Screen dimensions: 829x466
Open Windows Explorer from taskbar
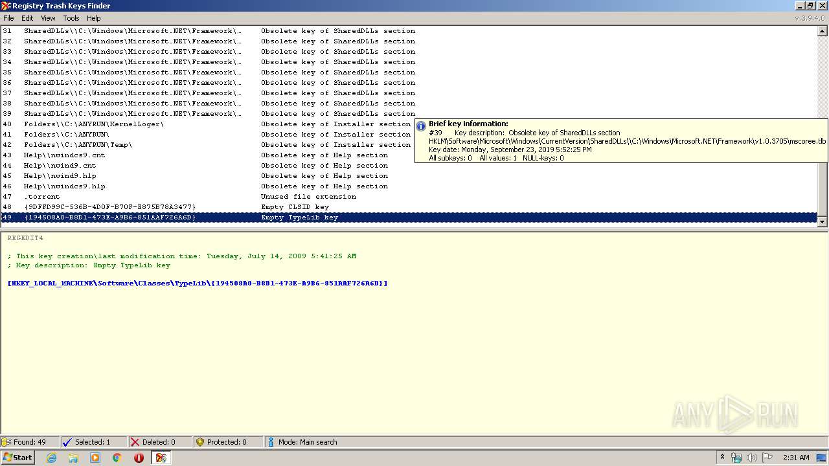tap(73, 458)
